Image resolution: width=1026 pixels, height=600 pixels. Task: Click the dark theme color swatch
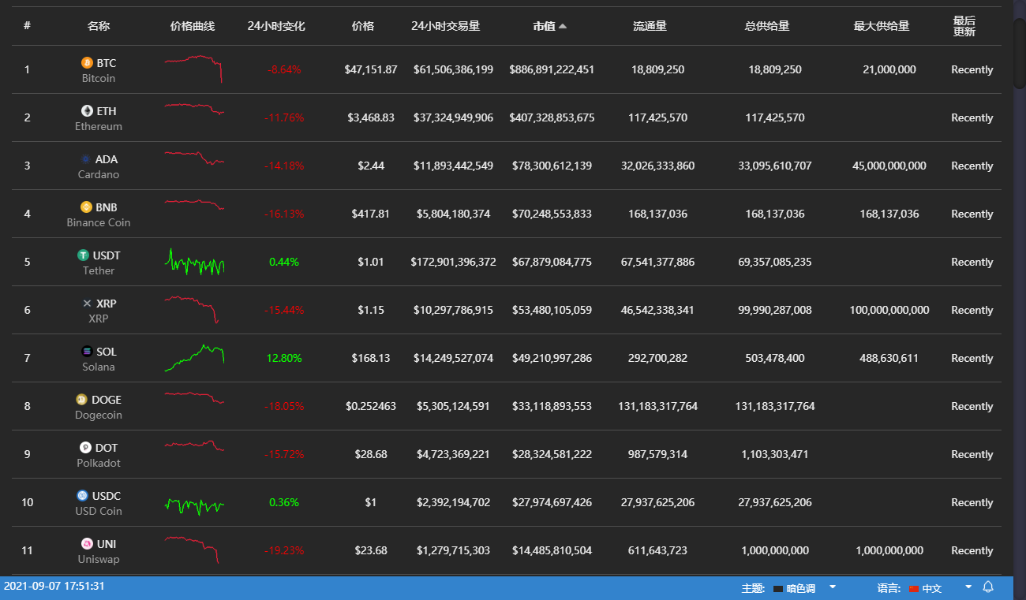[x=778, y=589]
